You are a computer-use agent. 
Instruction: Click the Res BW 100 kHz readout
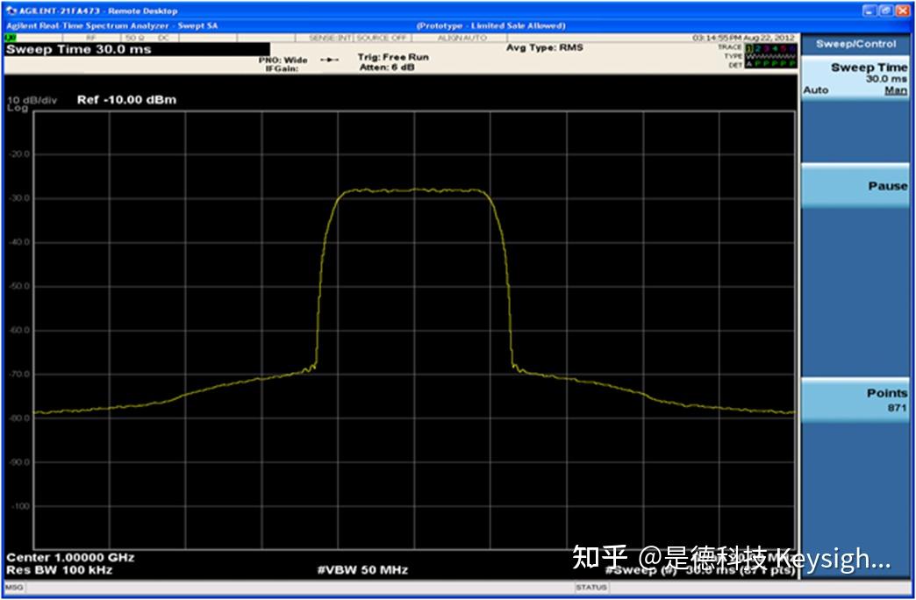pyautogui.click(x=59, y=570)
